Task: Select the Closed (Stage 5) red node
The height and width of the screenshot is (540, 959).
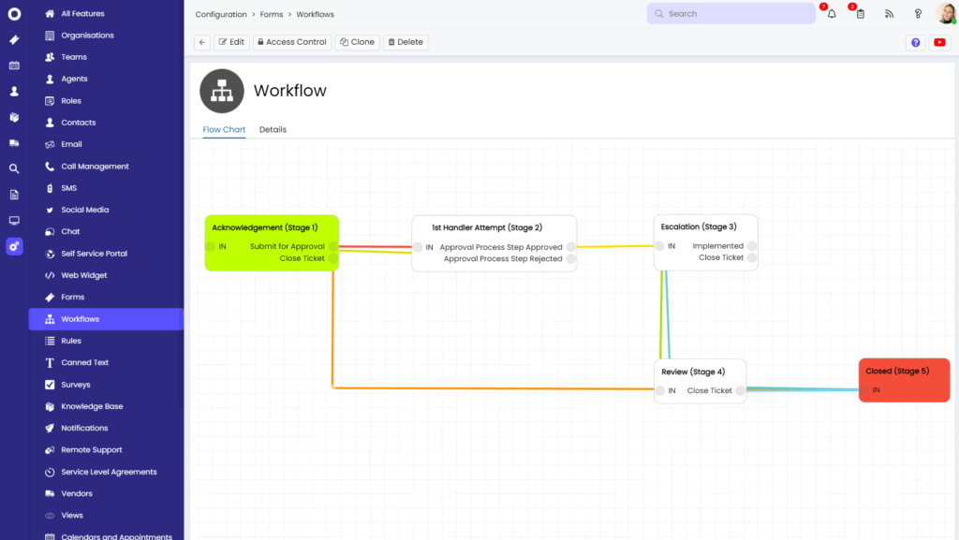Action: (904, 379)
